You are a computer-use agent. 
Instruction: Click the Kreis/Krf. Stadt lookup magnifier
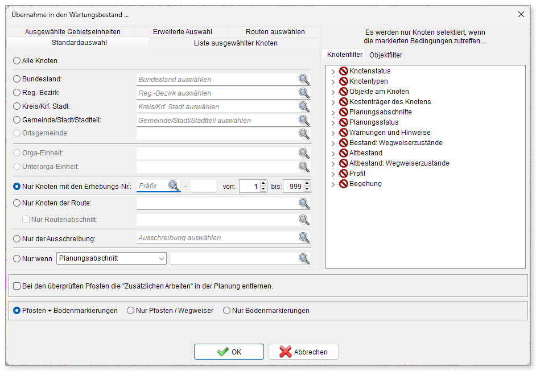[304, 106]
